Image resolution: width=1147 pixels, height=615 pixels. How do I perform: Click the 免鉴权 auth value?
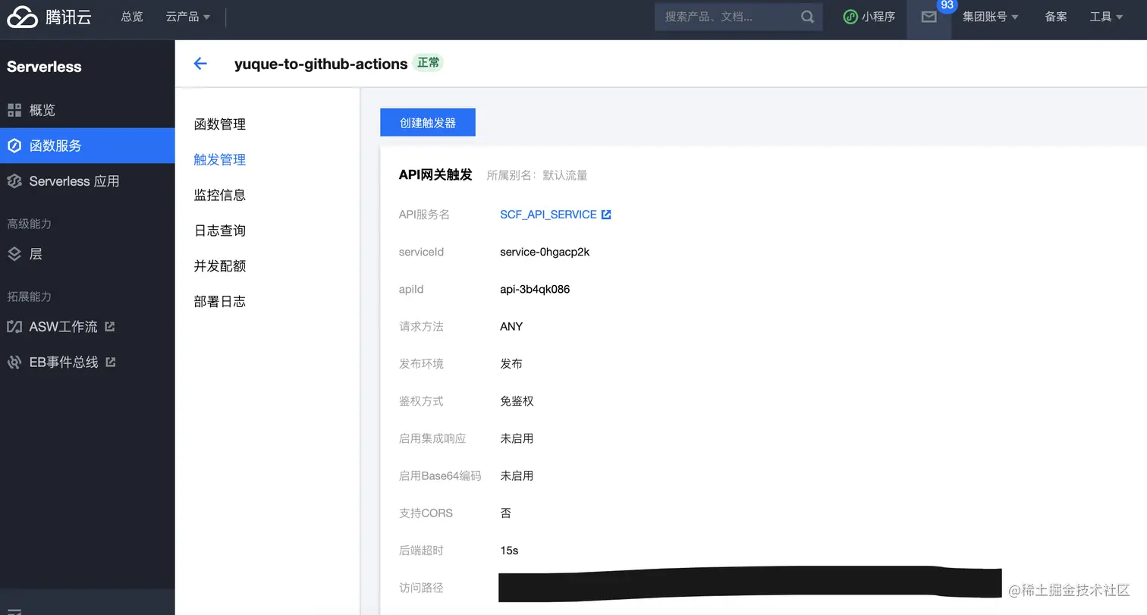(x=517, y=401)
